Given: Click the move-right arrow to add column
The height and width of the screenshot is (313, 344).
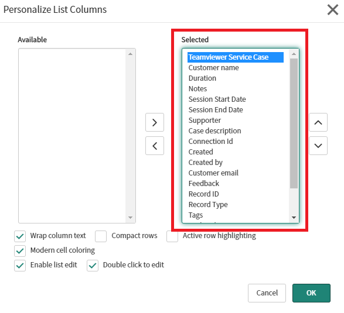Looking at the screenshot, I should (155, 122).
